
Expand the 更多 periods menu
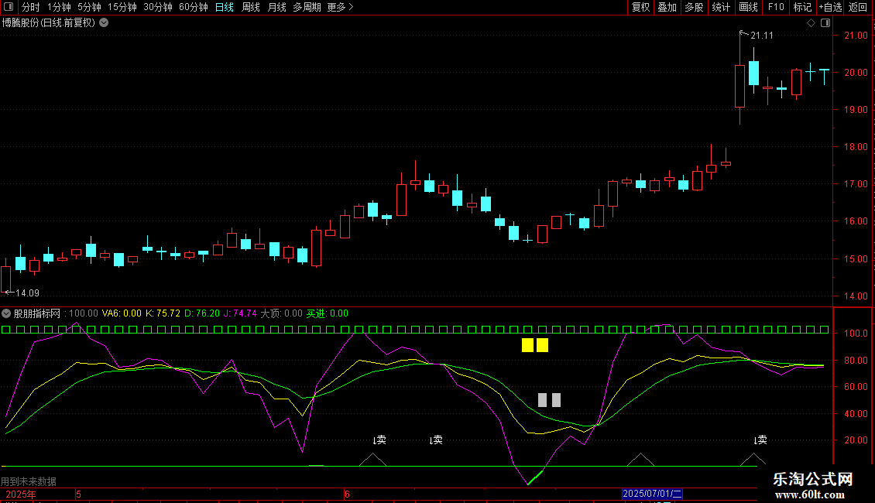[341, 7]
